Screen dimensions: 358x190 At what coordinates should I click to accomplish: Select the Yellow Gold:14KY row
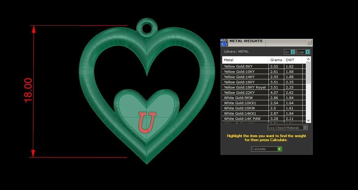point(264,77)
